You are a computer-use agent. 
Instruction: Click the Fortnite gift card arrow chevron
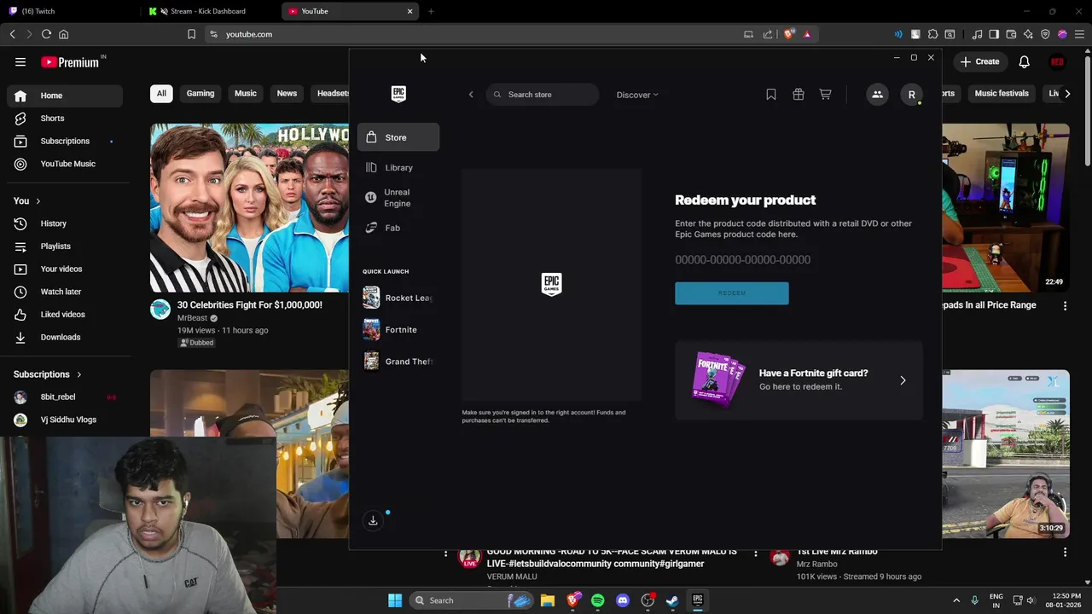903,380
